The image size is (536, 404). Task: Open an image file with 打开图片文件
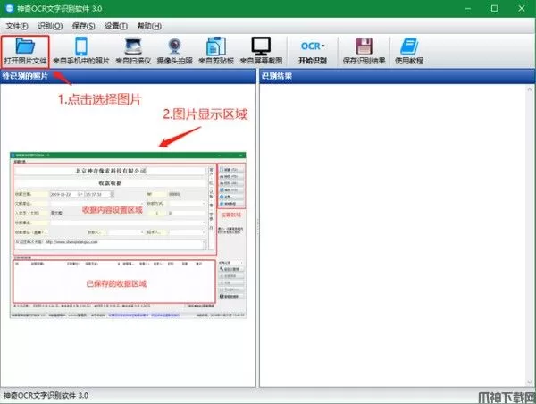25,51
